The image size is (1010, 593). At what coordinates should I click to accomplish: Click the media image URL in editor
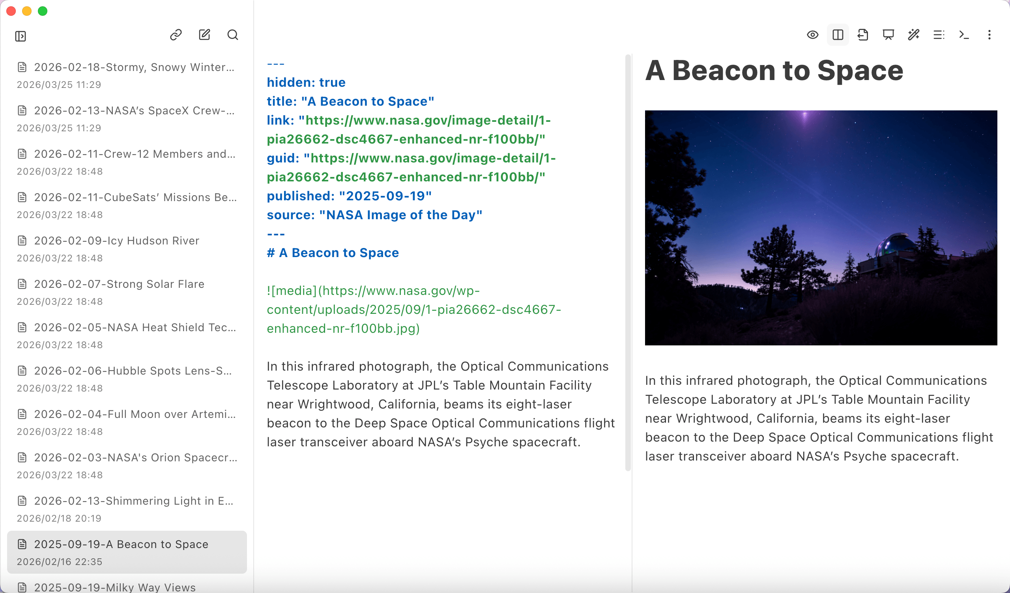[413, 310]
